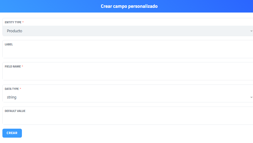Click the FIELD NAME caption text

pos(13,67)
